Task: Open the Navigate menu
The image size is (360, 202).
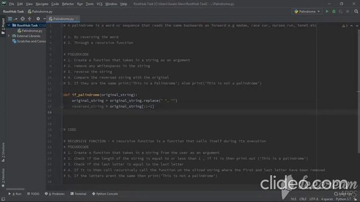Action: (42, 4)
